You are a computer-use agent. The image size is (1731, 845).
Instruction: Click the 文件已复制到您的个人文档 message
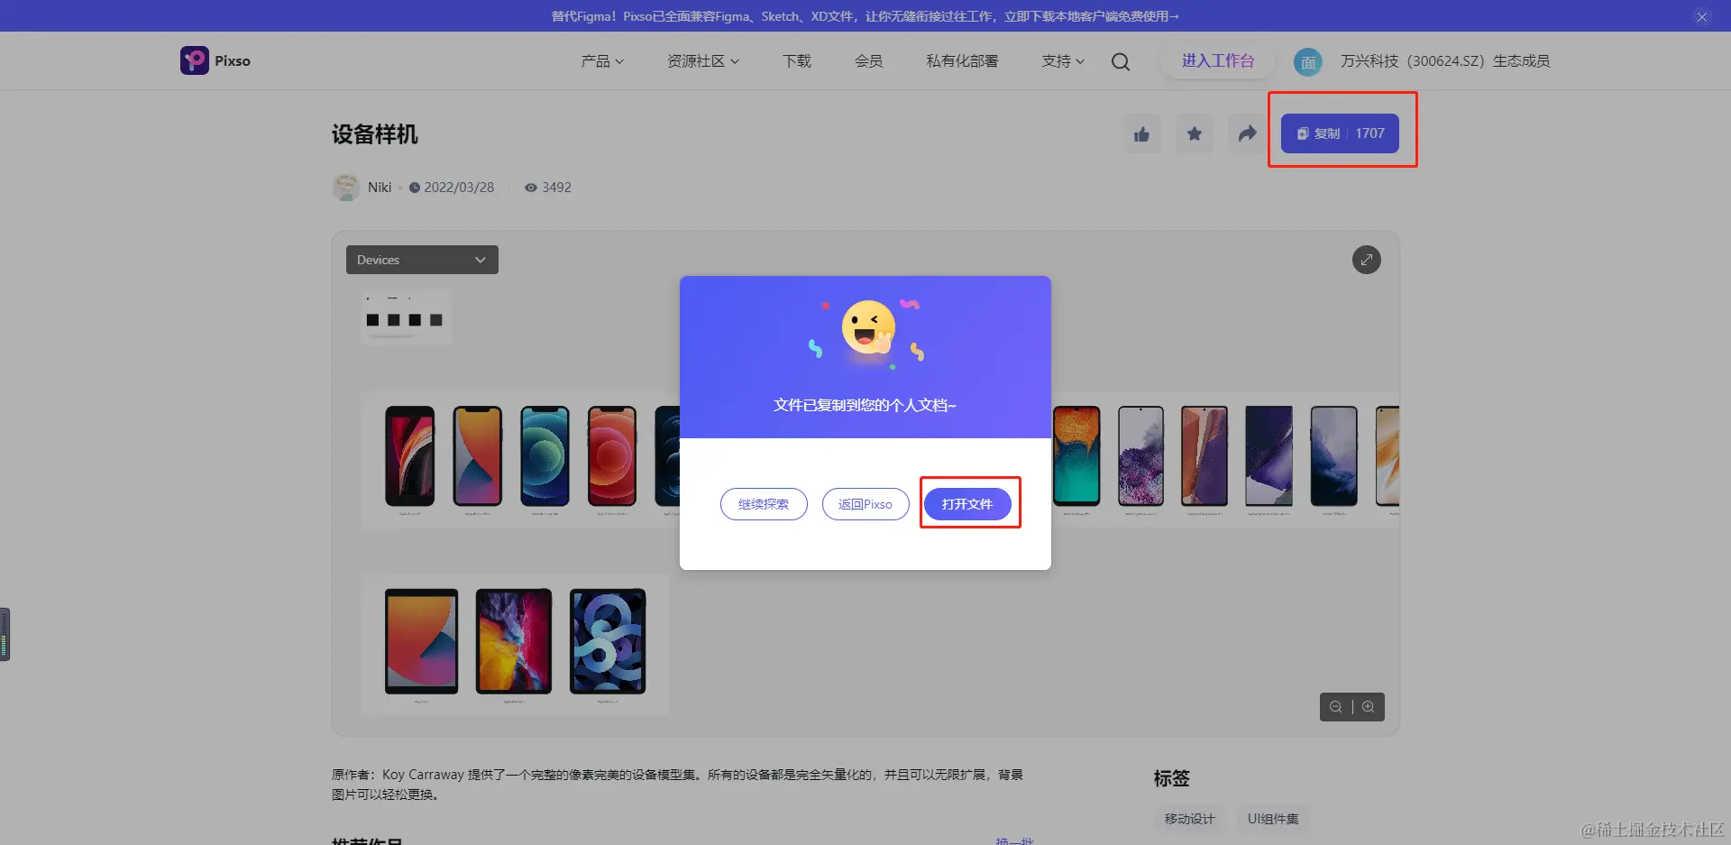[x=865, y=405]
